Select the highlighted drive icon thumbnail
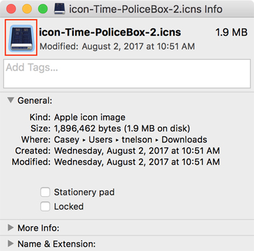This screenshot has width=254, height=251. tap(21, 38)
